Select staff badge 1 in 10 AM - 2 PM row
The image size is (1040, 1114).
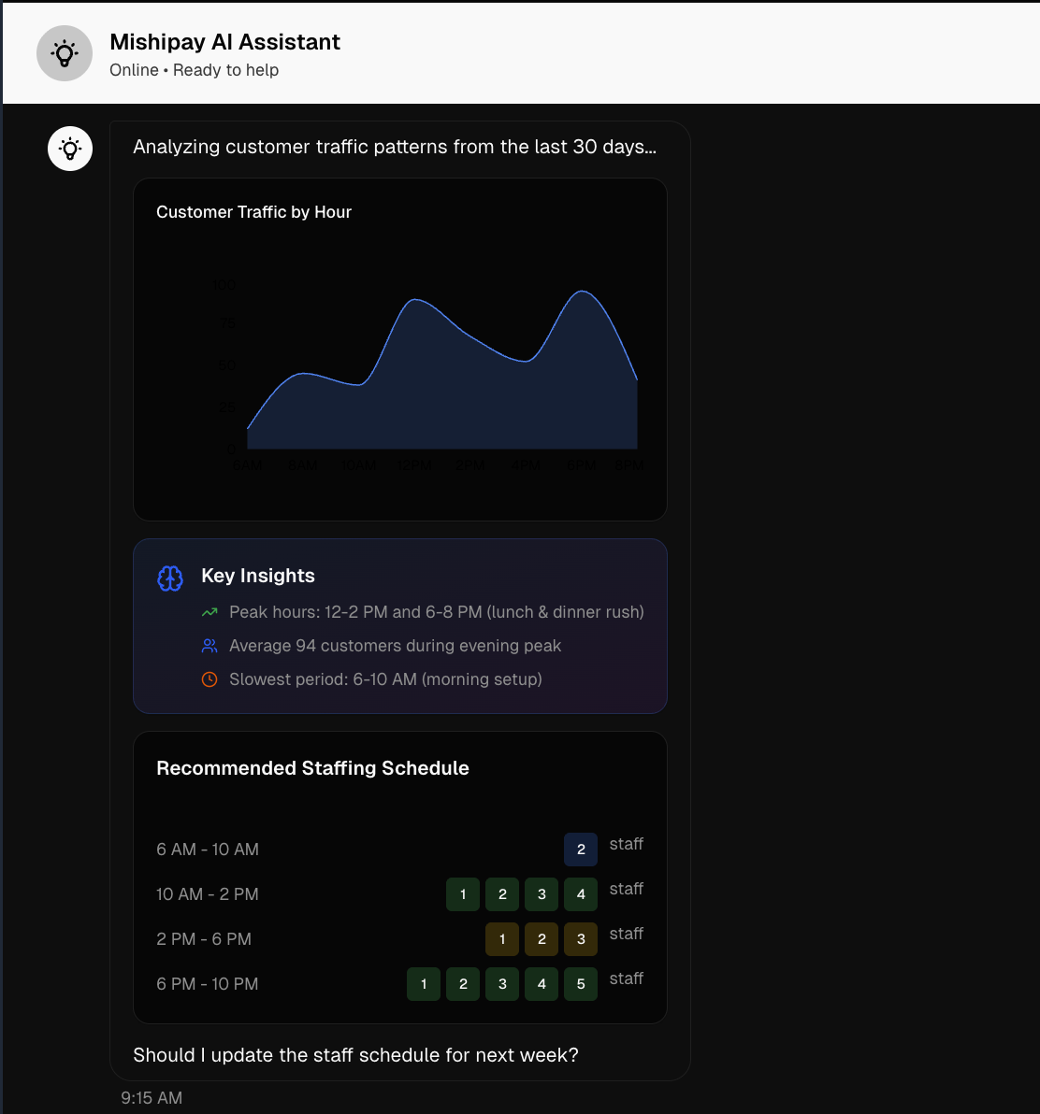pyautogui.click(x=463, y=893)
